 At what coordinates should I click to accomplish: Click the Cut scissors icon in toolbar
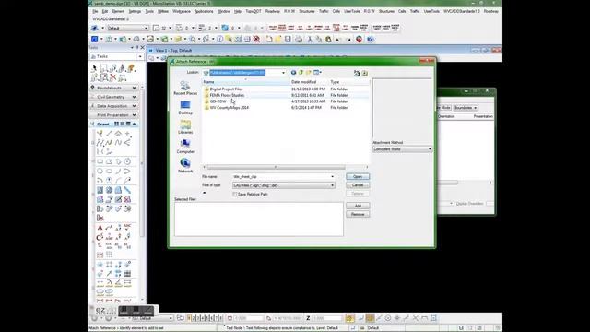tap(310, 39)
